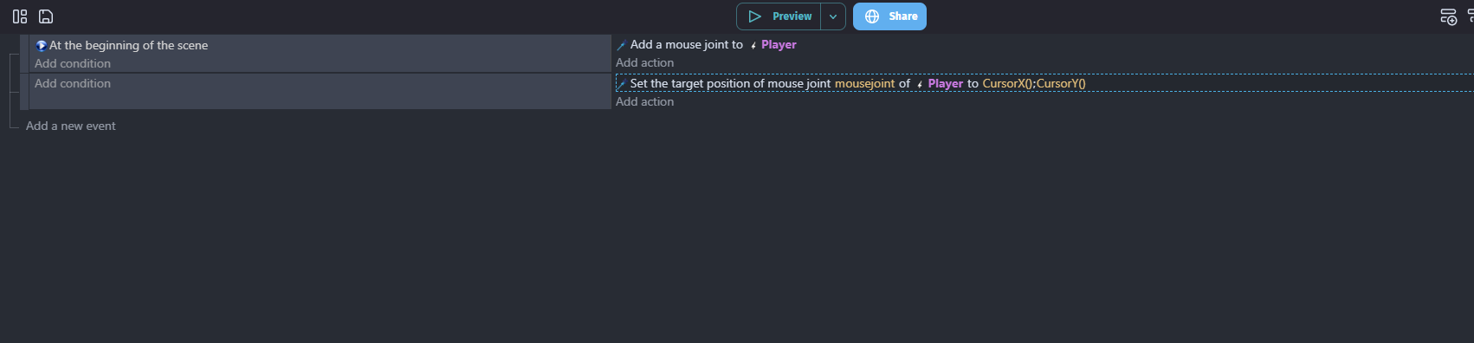Screen dimensions: 1474x343
Task: Click the add event icon in the toolbar
Action: [x=1448, y=16]
